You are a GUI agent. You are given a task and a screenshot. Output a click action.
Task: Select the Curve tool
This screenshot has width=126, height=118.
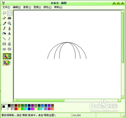(9, 39)
